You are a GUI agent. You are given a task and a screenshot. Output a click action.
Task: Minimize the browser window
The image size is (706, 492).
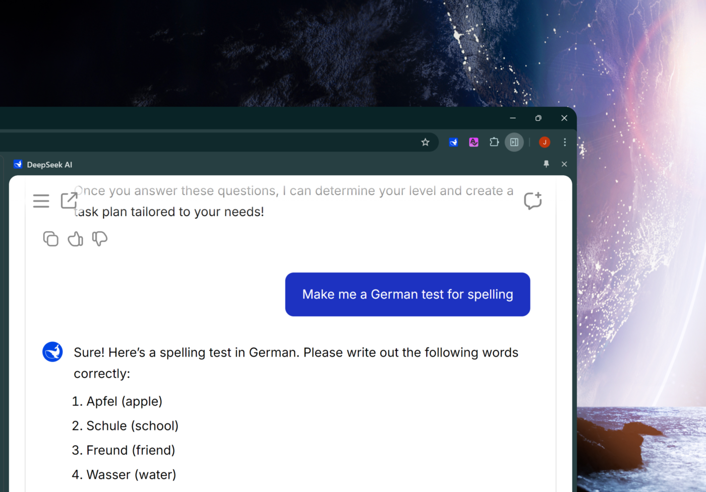[x=513, y=118]
